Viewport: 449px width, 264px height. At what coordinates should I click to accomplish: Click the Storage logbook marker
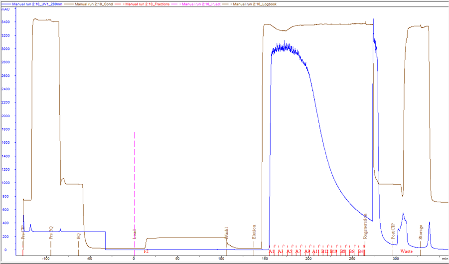[x=421, y=233]
